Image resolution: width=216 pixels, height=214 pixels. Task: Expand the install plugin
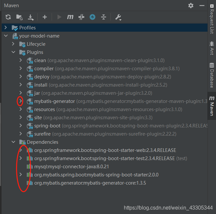coord(21,85)
